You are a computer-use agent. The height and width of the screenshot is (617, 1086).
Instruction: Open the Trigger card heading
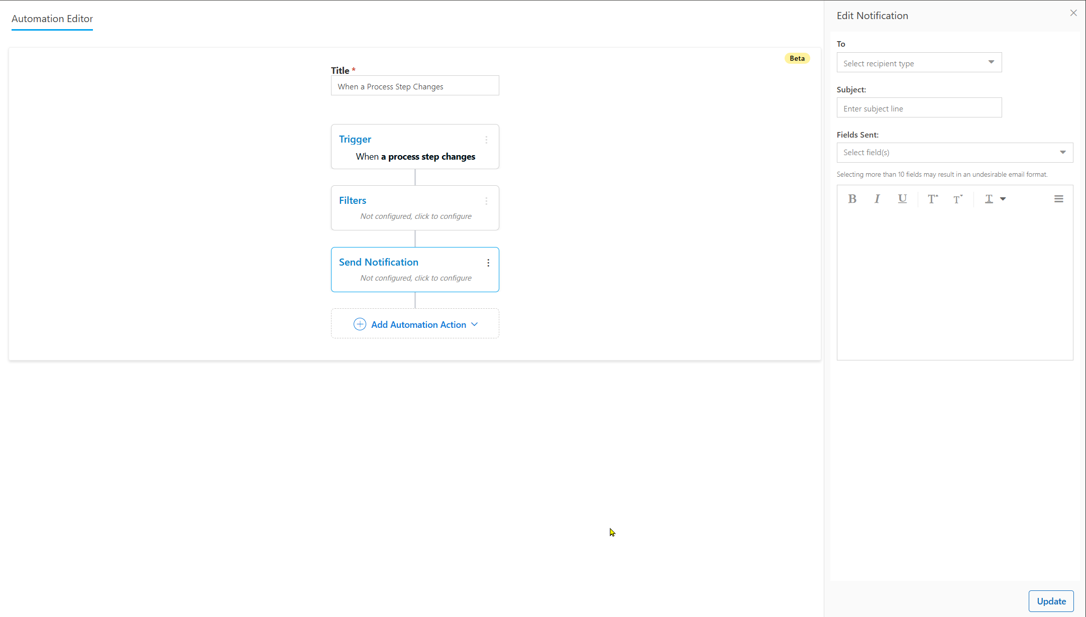pyautogui.click(x=355, y=139)
